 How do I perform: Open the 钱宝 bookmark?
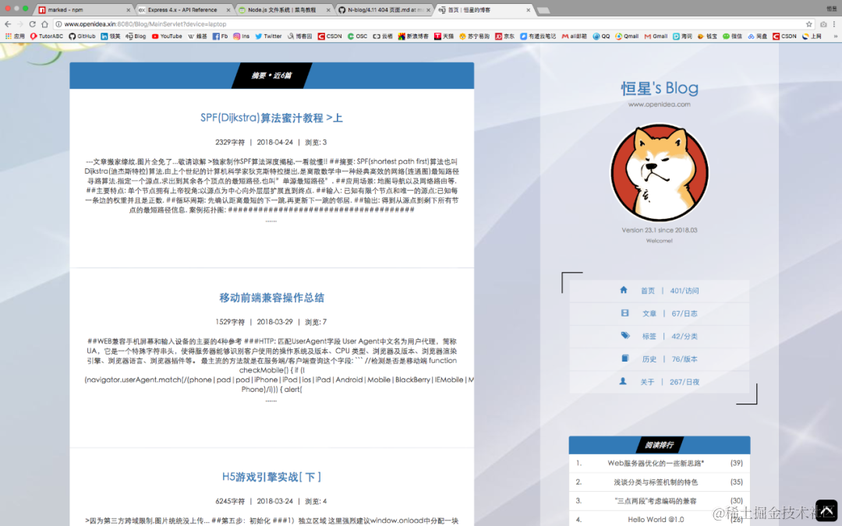coord(707,37)
